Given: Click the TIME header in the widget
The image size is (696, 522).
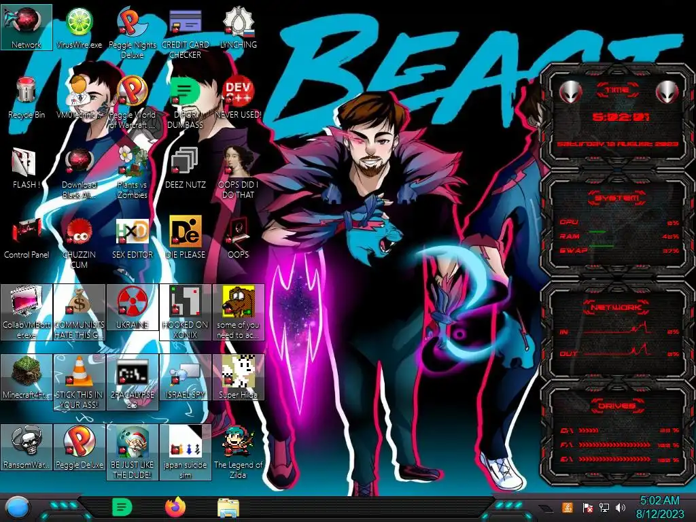Looking at the screenshot, I should click(x=617, y=90).
